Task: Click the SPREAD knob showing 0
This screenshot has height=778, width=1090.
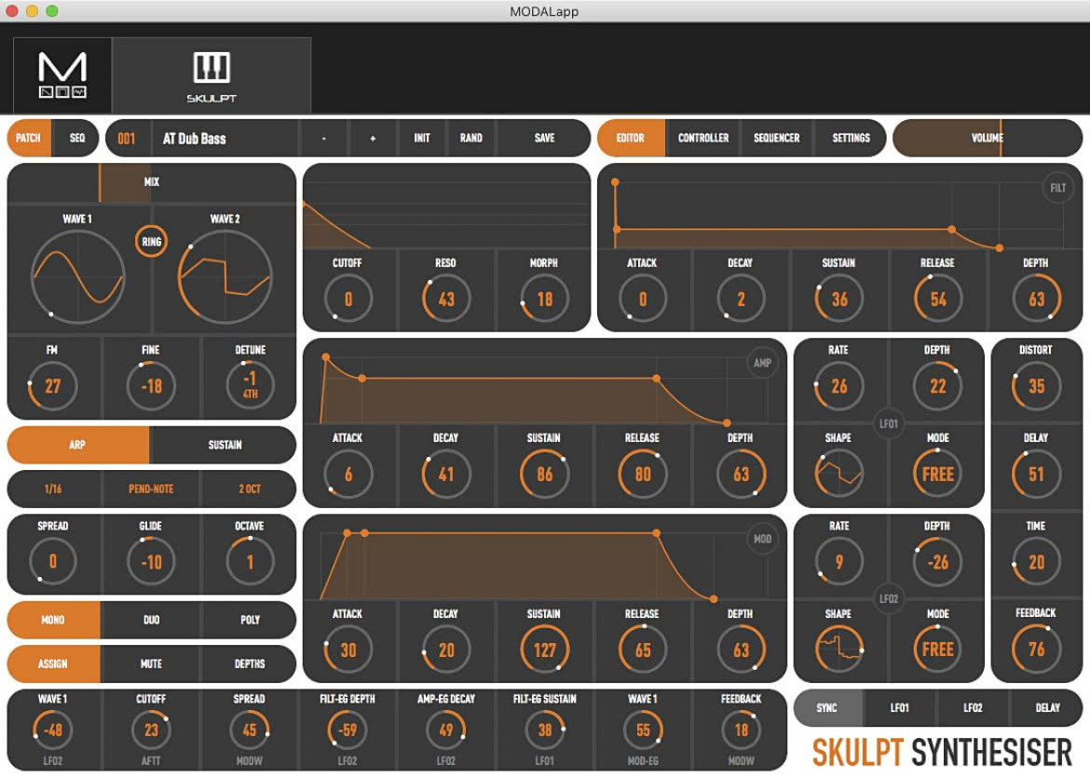Action: pyautogui.click(x=53, y=561)
